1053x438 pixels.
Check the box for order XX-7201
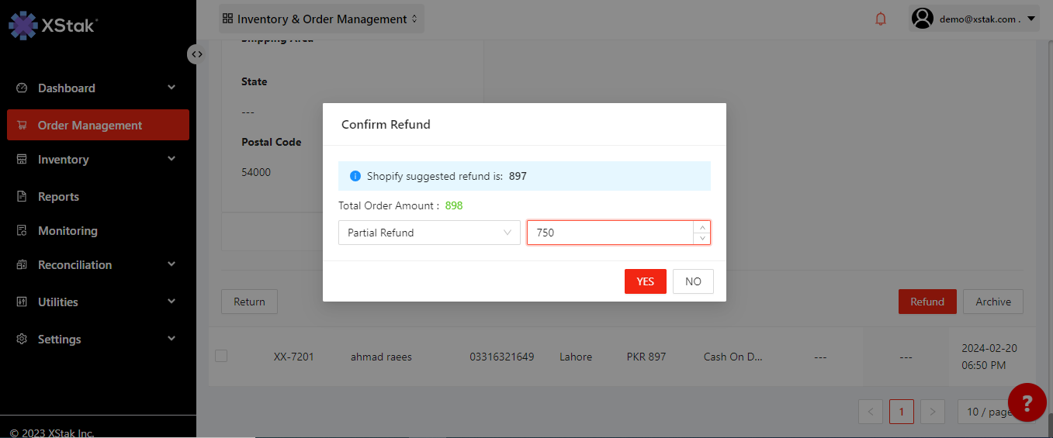tap(221, 356)
